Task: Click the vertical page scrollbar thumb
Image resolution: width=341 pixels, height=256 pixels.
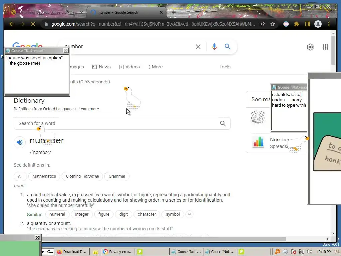Action: click(x=333, y=50)
